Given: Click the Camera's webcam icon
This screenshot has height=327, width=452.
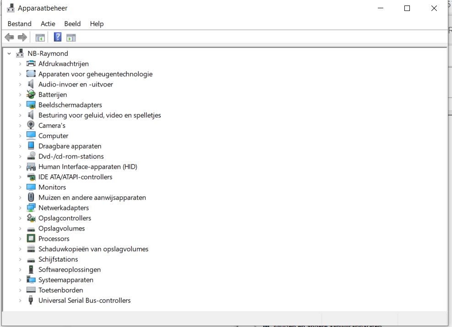Looking at the screenshot, I should (x=31, y=125).
